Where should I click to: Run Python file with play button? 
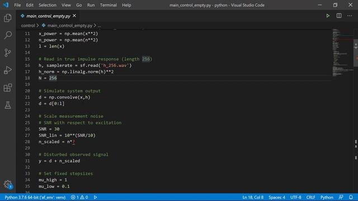[x=328, y=16]
